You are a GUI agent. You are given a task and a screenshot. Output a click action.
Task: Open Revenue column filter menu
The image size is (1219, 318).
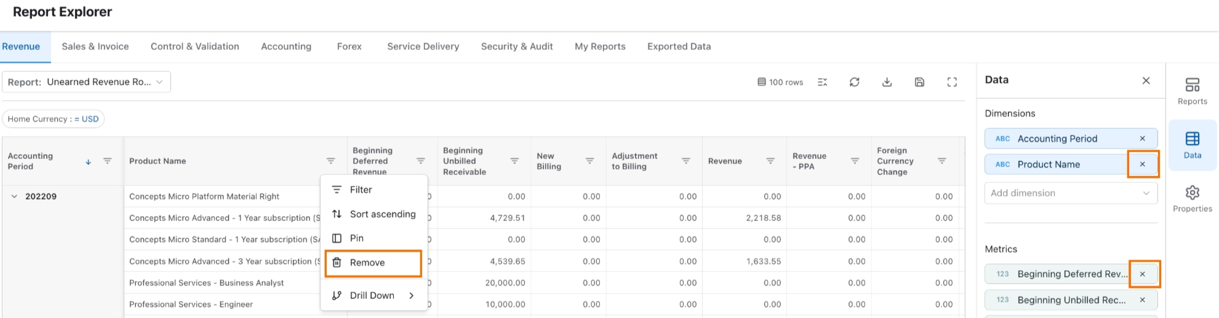pyautogui.click(x=770, y=161)
